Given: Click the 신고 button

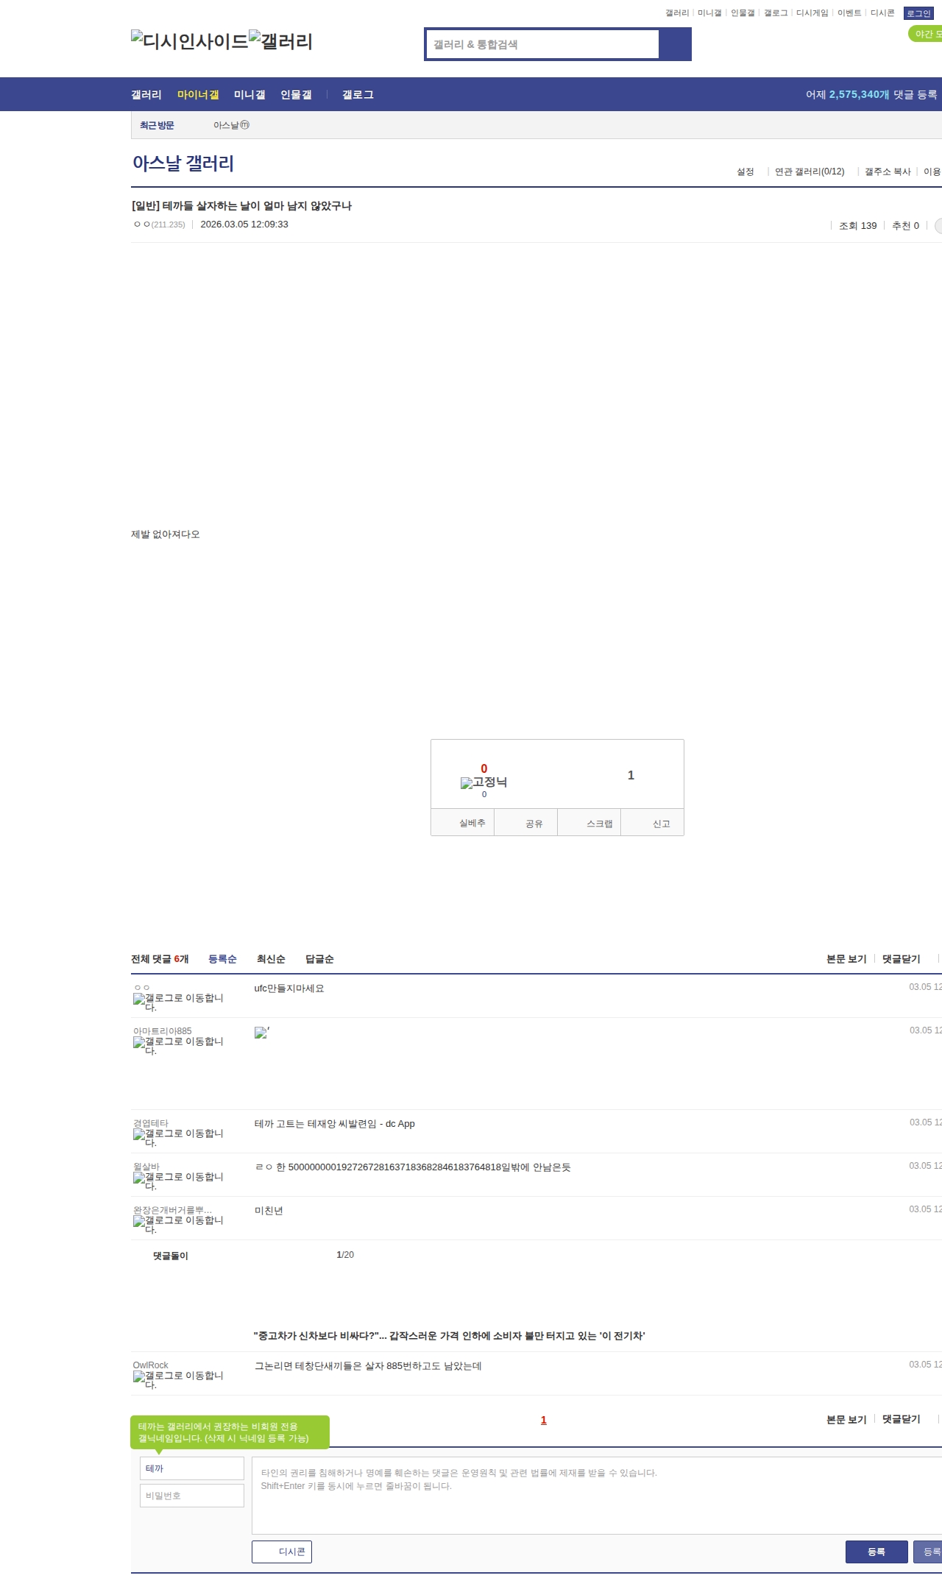Looking at the screenshot, I should click(x=652, y=823).
